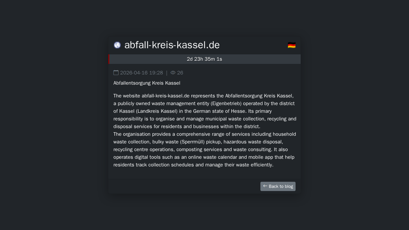Click the left arrow in Back to blog
This screenshot has height=230, width=409.
pos(265,186)
